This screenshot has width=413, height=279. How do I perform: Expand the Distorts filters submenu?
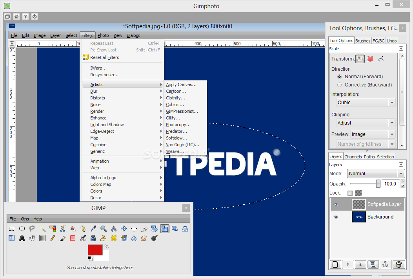[122, 98]
